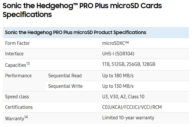Select the Interface row label
Viewport: 194px width, 127px height.
(14, 54)
